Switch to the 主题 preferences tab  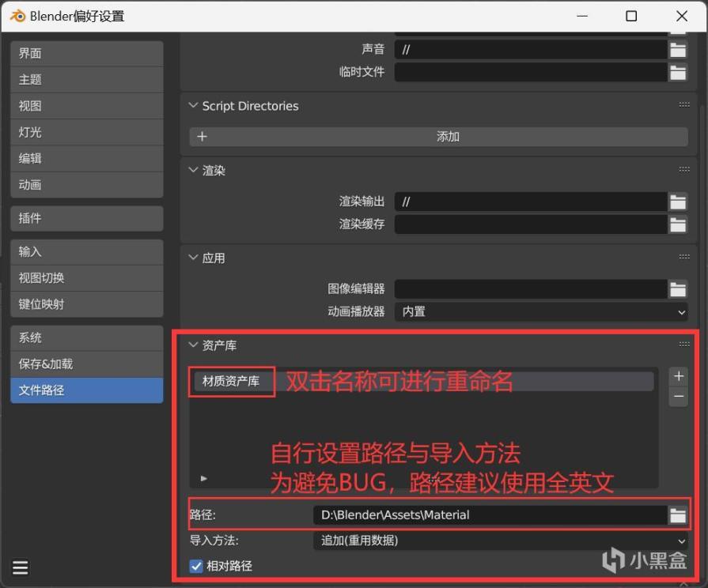click(x=87, y=80)
